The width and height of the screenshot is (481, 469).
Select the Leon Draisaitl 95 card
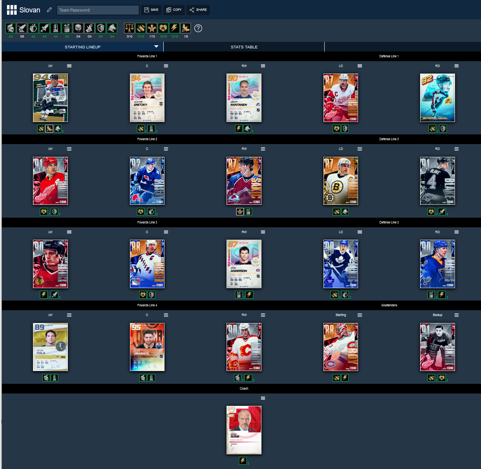coord(147,347)
